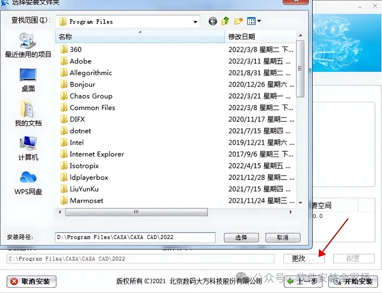Click the 取消 button in folder dialog
Viewport: 382px width, 293px height.
tap(283, 237)
